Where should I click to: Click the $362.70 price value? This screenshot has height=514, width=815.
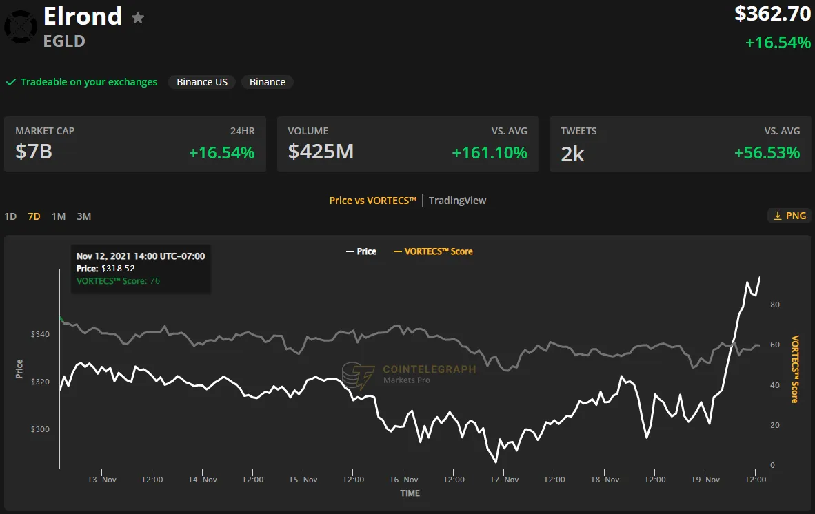click(x=772, y=14)
